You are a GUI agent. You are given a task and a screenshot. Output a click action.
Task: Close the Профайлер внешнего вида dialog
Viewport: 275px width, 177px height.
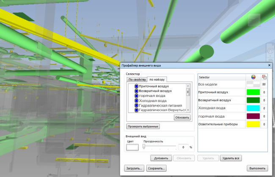tap(269, 65)
